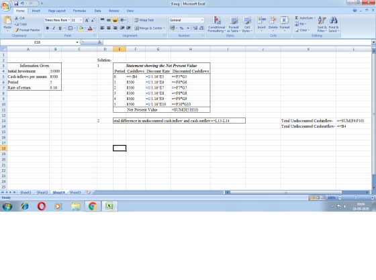Toggle Underline formatting

60,28
